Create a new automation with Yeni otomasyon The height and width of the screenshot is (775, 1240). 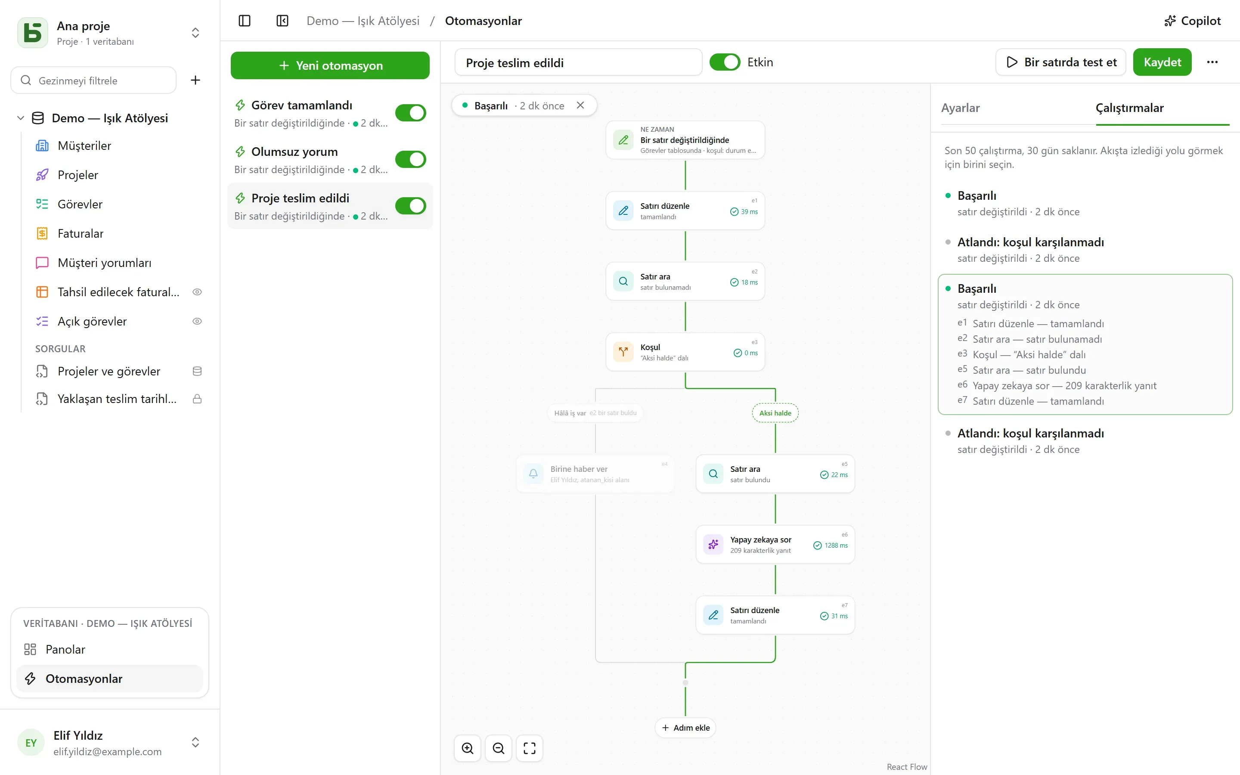330,65
